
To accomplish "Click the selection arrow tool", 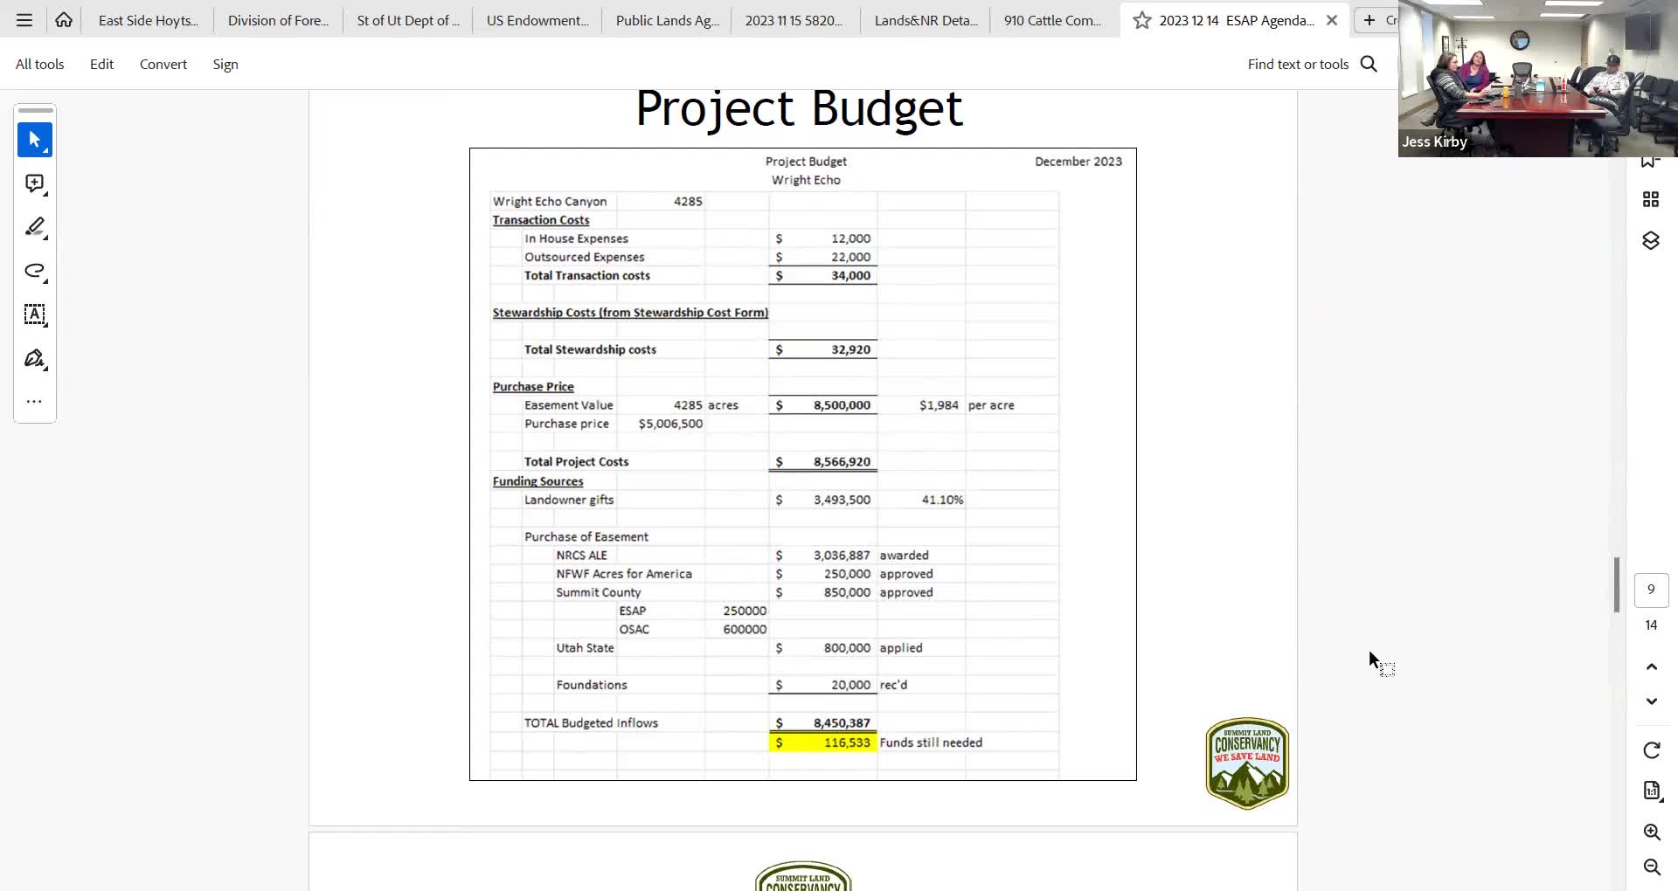I will point(35,140).
